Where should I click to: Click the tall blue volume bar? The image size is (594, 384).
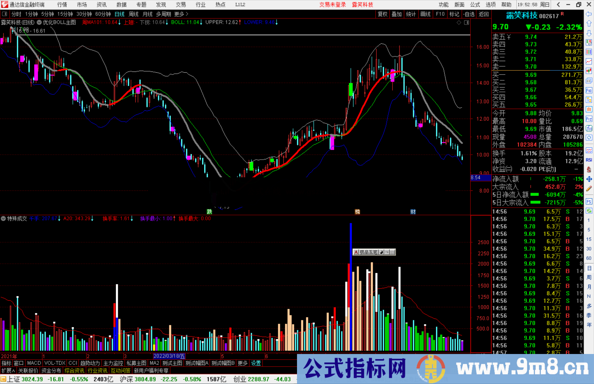(x=351, y=275)
